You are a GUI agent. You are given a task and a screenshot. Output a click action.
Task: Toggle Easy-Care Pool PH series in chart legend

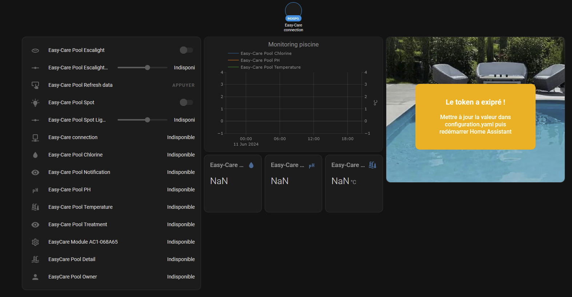click(x=254, y=60)
